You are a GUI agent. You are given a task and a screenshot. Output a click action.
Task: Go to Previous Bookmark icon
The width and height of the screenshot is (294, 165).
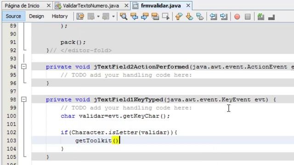pyautogui.click(x=179, y=16)
